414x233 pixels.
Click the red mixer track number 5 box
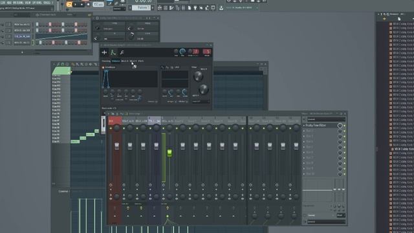207,52
